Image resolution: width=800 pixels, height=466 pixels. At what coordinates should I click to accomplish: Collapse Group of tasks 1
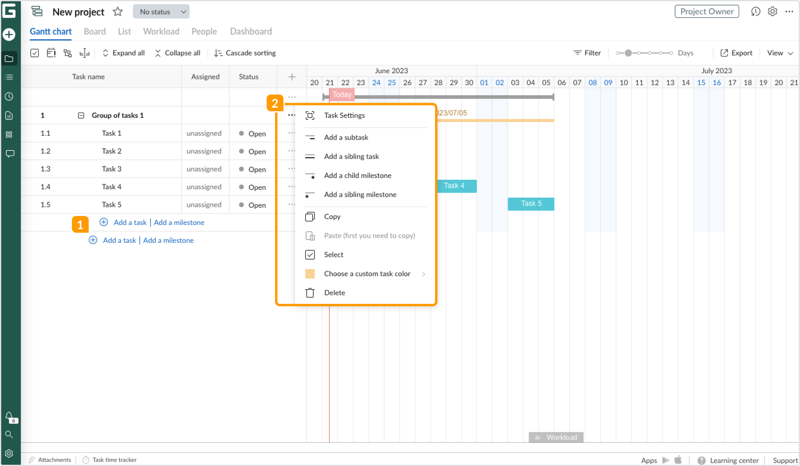coord(81,115)
